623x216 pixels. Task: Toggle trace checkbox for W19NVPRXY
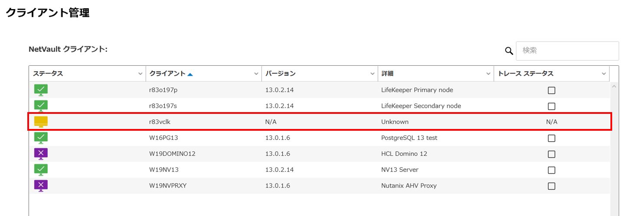(551, 186)
